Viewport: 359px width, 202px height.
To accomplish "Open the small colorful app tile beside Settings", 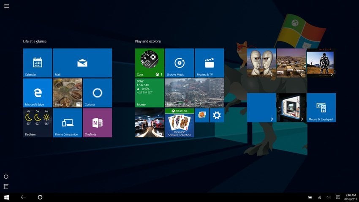I will (x=202, y=115).
